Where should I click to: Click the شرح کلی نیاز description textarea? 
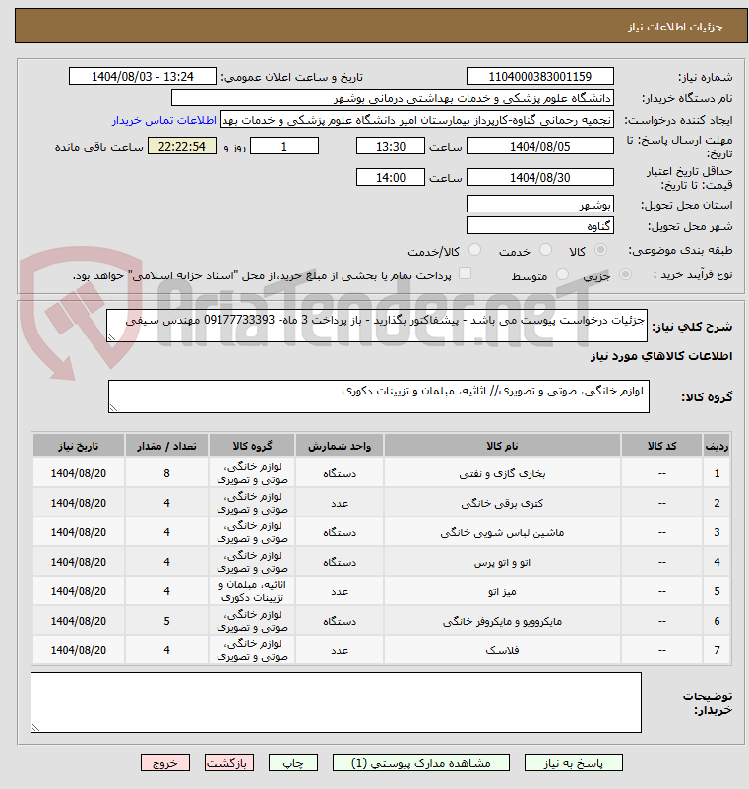pos(377,326)
